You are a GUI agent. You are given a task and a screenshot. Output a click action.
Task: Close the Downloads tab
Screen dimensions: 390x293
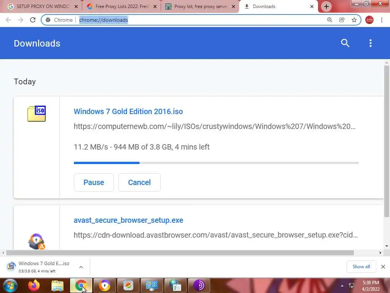coord(312,6)
